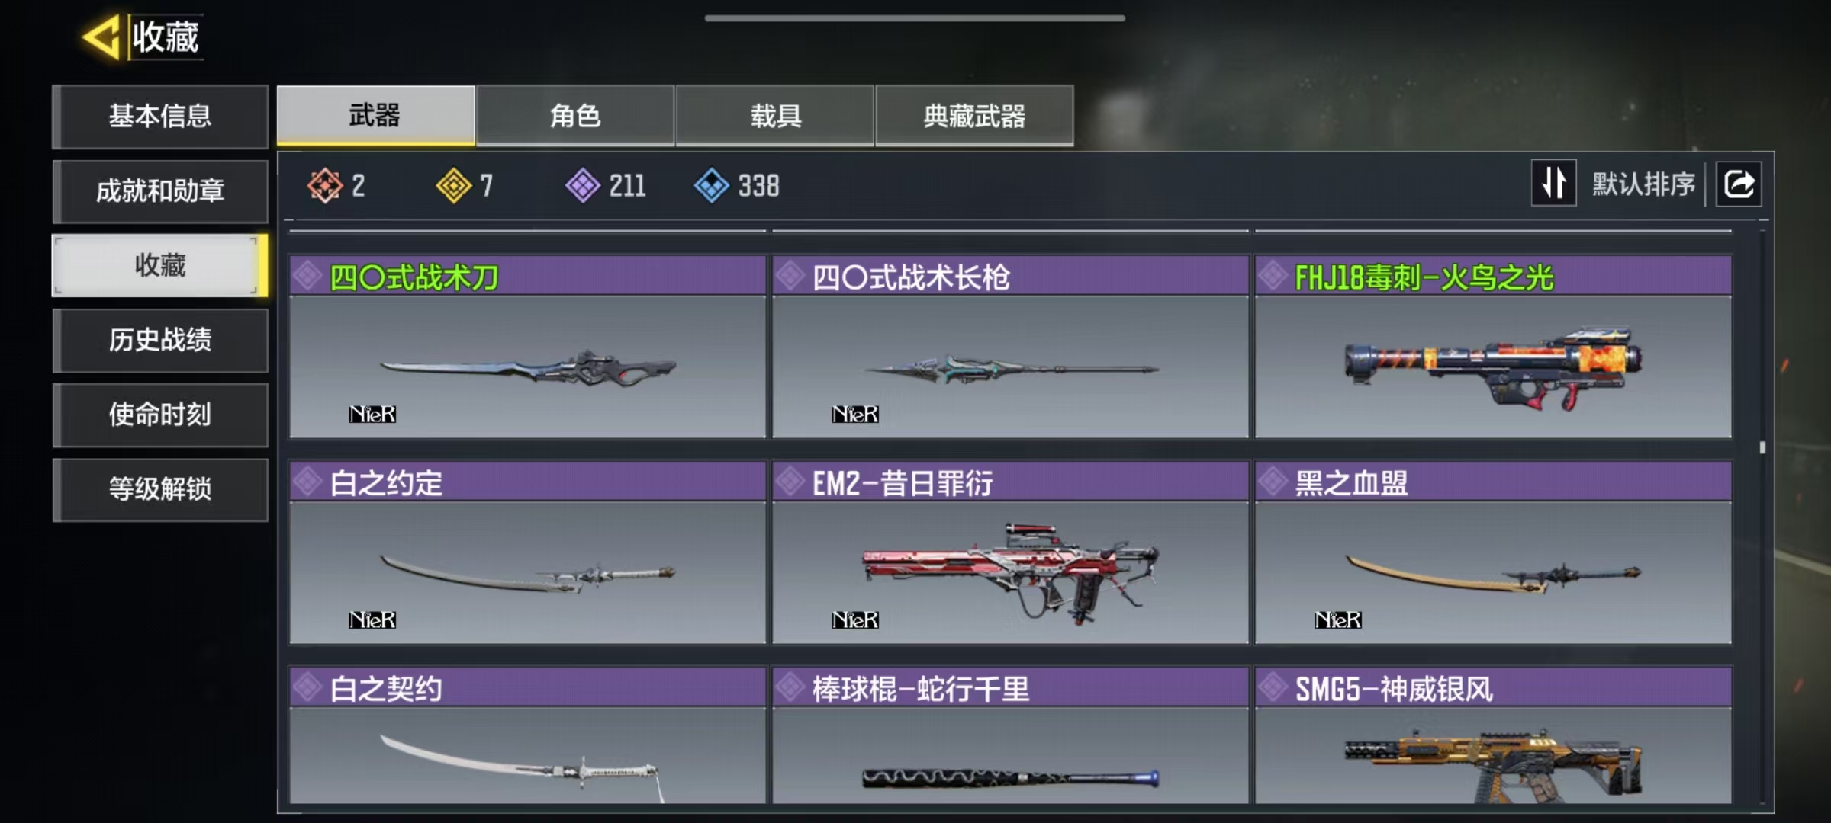Open 基本信息 in the sidebar
1831x823 pixels.
tap(160, 116)
